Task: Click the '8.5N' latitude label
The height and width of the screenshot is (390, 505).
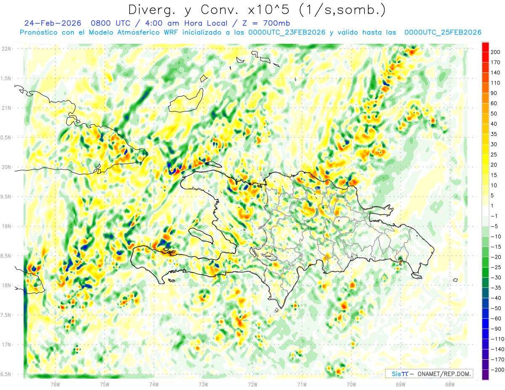Action: tap(6, 256)
